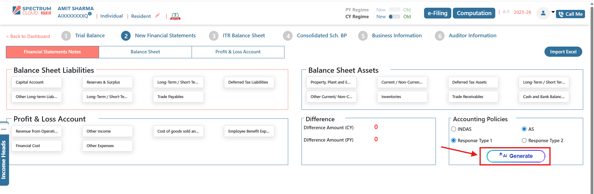Click the Call Me phone button
This screenshot has width=594, height=194.
click(x=570, y=14)
